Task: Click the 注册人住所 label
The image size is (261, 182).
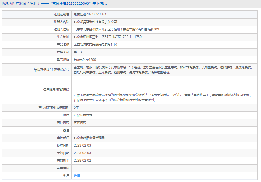Action: [x=61, y=29]
